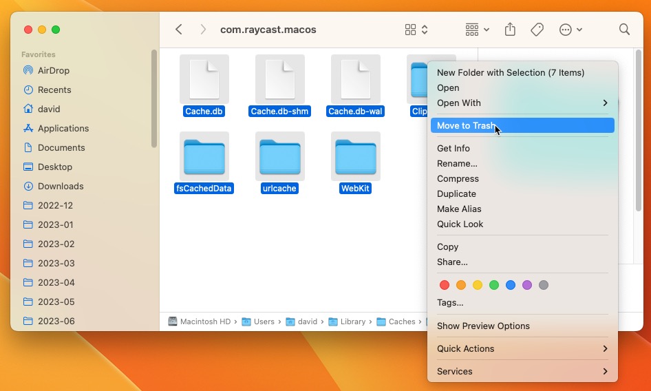
Task: Open the Downloads sidebar folder
Action: pos(60,186)
